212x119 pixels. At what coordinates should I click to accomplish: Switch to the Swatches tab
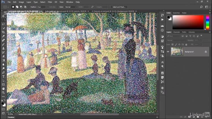[176, 13]
